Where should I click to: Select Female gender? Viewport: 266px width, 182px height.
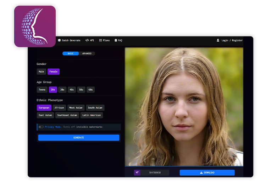pos(54,72)
